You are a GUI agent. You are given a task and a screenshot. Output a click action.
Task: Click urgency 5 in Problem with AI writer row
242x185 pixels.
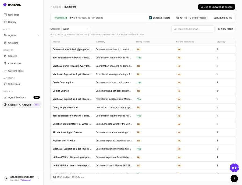click(217, 141)
